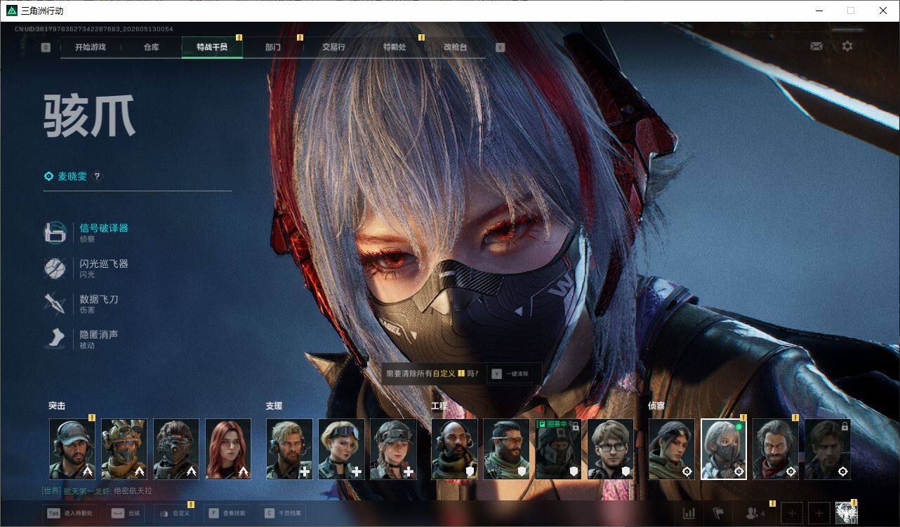The image size is (900, 527).
Task: Open the 开始游戏 tab
Action: [x=91, y=47]
